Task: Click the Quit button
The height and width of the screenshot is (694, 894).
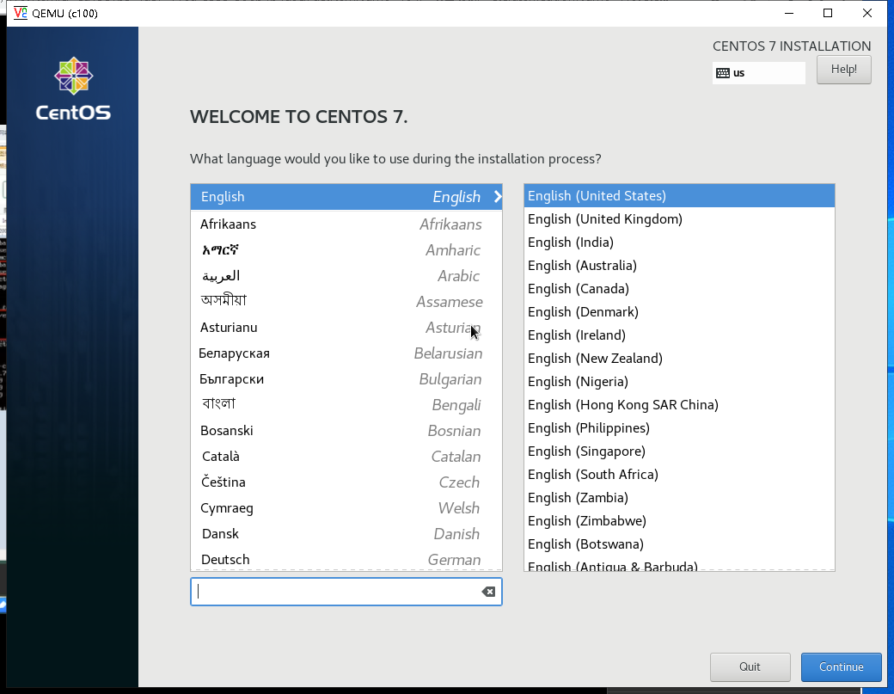Action: 750,667
